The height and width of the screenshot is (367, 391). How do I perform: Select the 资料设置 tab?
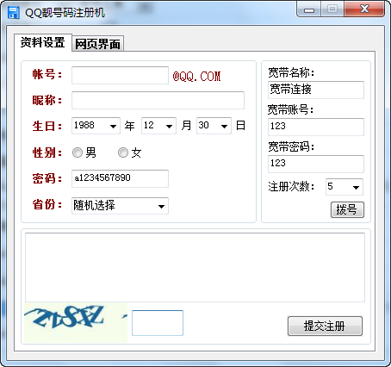click(43, 42)
